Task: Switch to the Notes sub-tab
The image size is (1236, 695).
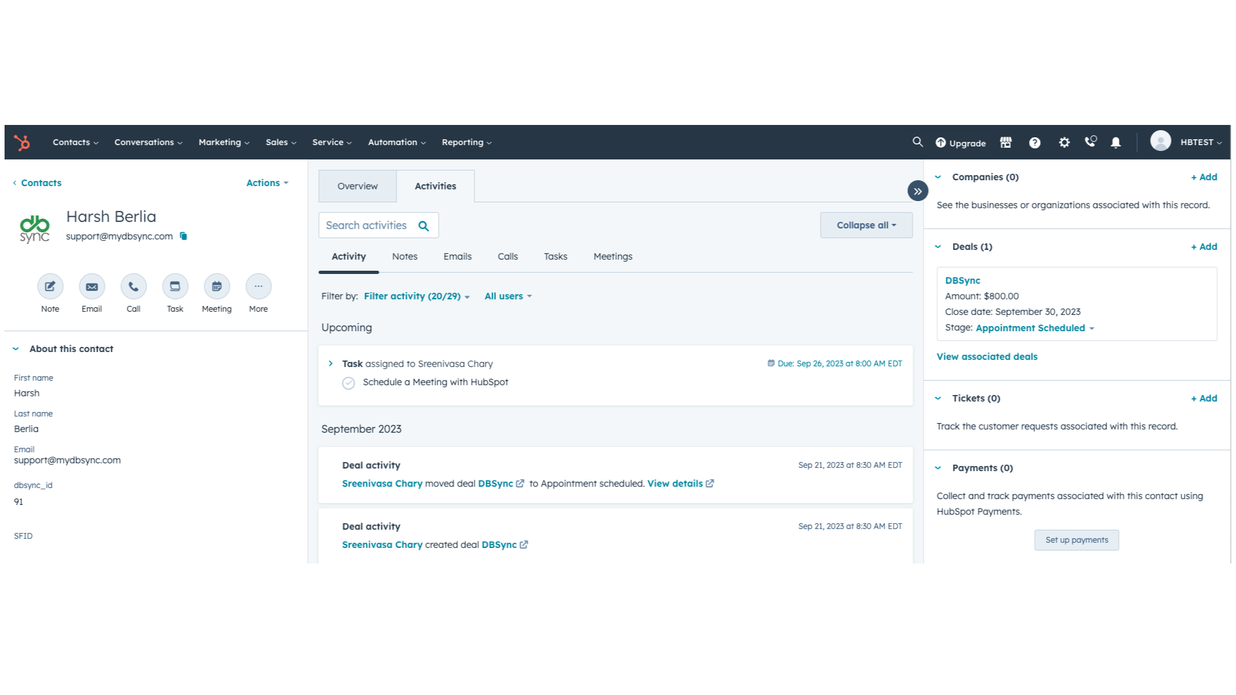Action: (405, 256)
